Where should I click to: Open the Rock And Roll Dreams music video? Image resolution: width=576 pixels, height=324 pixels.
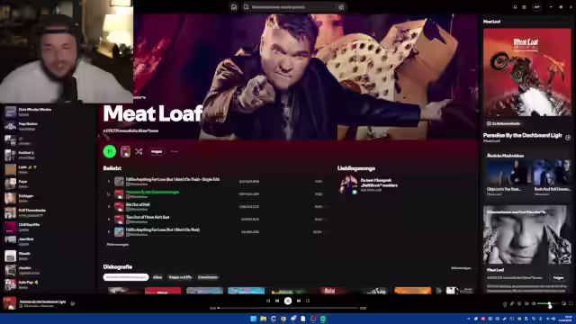[552, 177]
